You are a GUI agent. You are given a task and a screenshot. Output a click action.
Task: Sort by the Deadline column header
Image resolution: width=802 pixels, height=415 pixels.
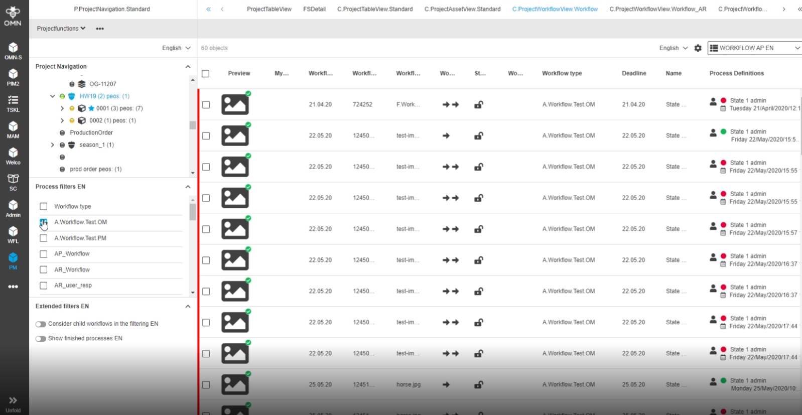(x=634, y=73)
